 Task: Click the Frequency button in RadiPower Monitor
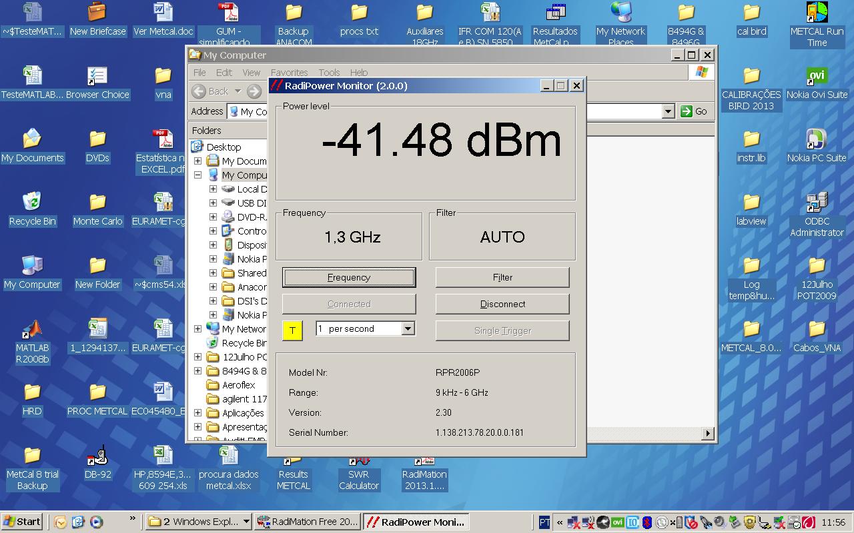coord(349,277)
